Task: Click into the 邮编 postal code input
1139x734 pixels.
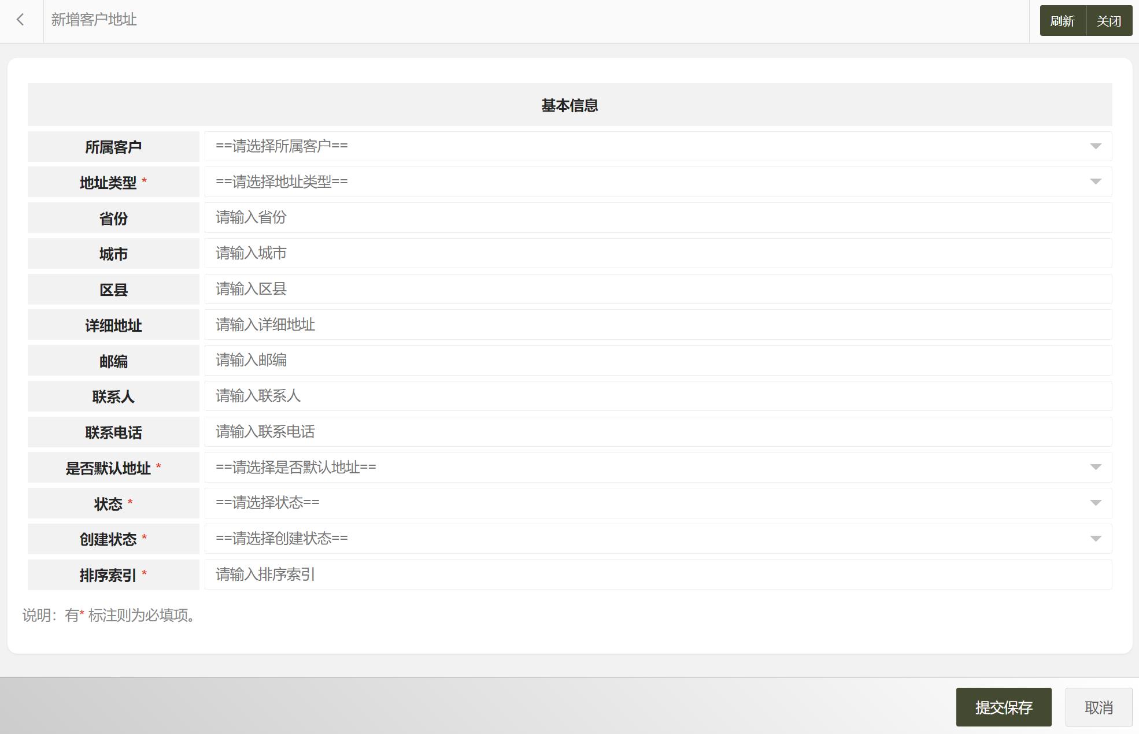Action: [x=520, y=361]
